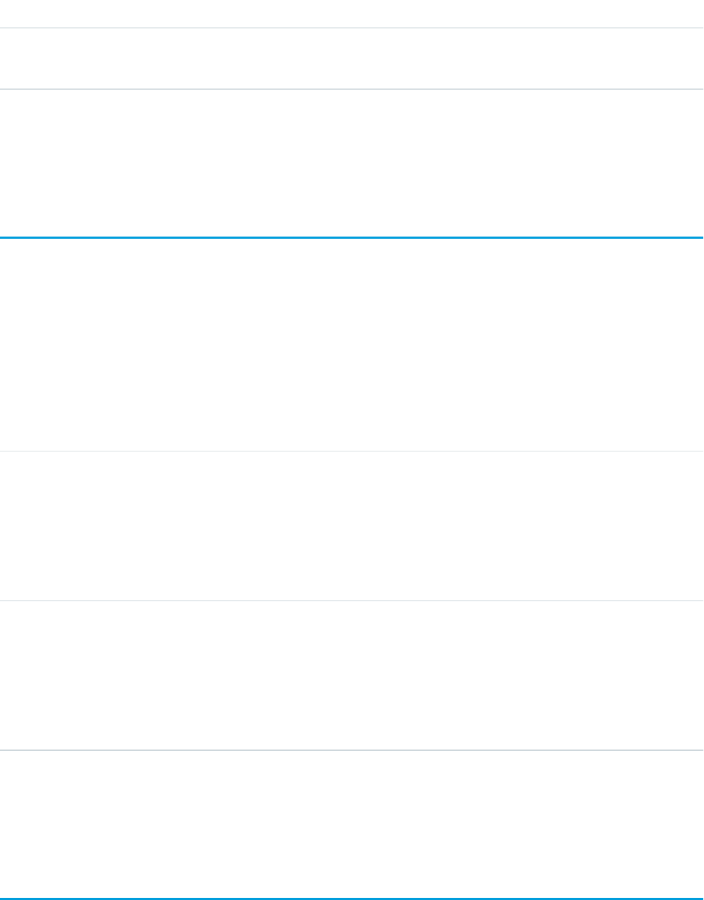Select the empty row between the last two gray lines

[x=352, y=675]
